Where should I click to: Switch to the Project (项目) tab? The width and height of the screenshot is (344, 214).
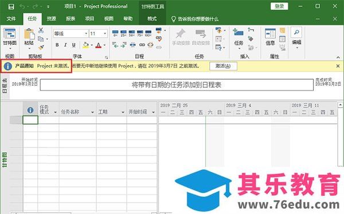click(x=89, y=19)
